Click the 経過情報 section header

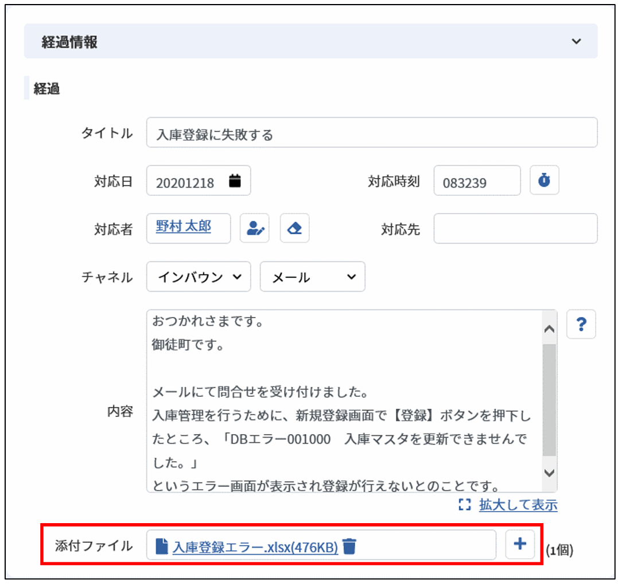click(x=310, y=41)
